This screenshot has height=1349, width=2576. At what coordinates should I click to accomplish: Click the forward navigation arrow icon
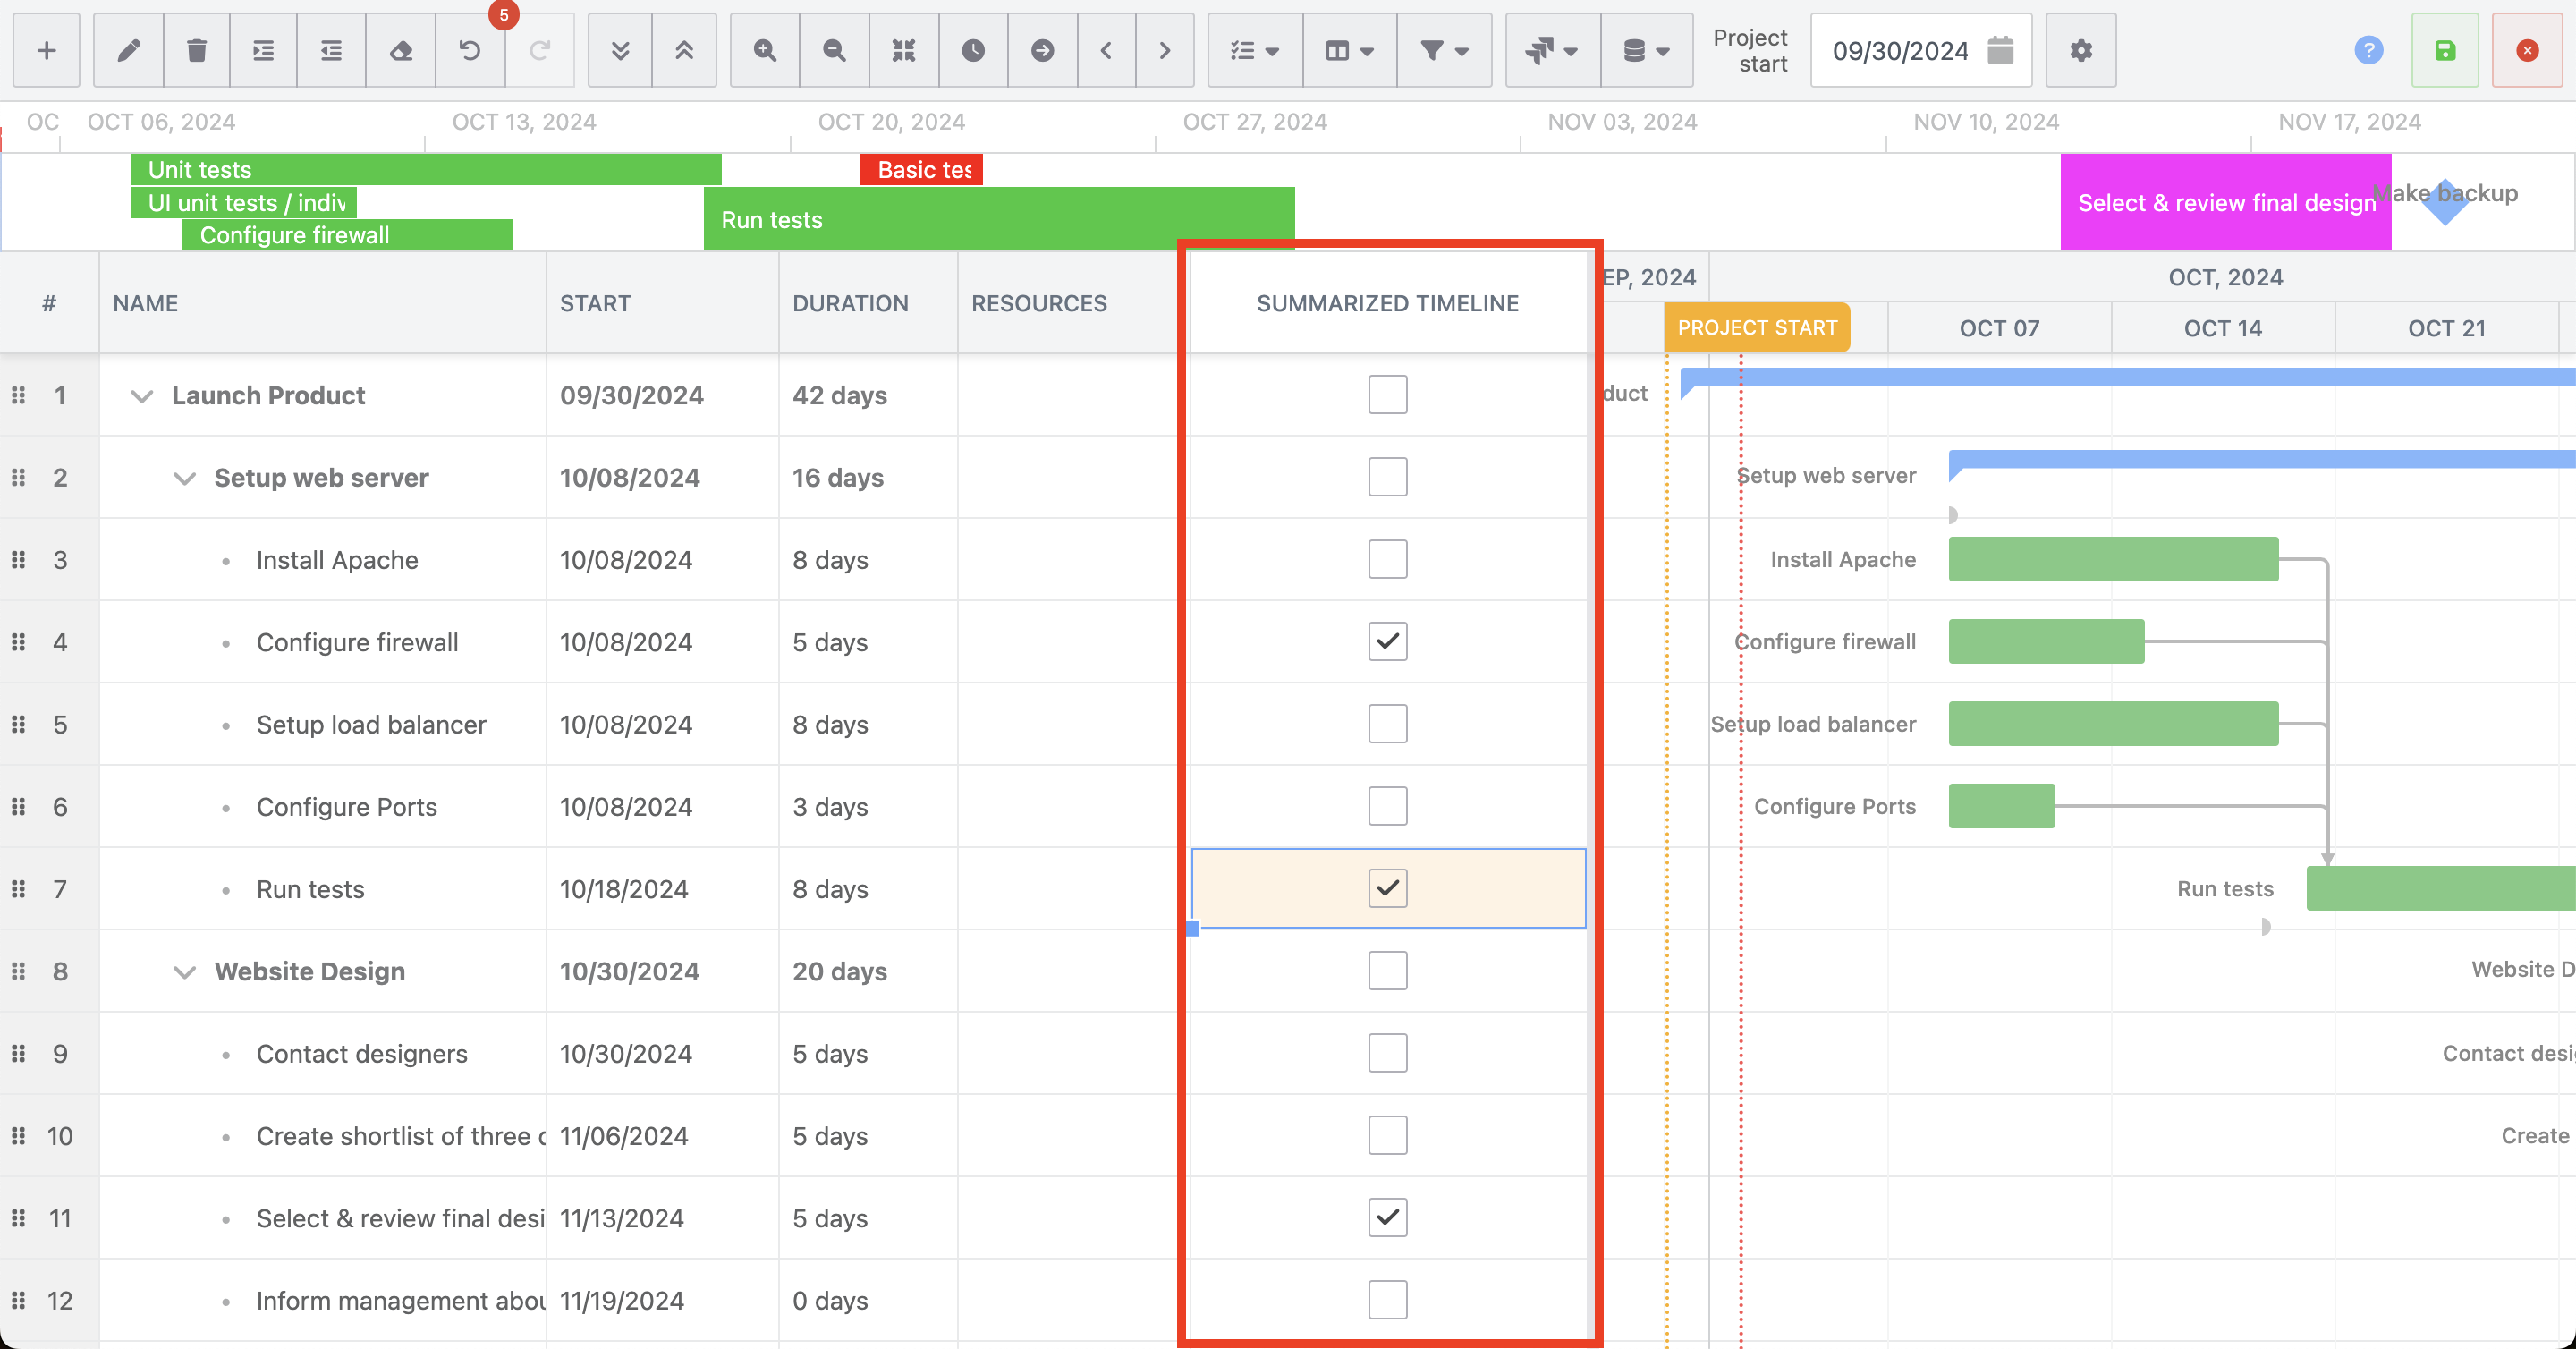click(1165, 49)
